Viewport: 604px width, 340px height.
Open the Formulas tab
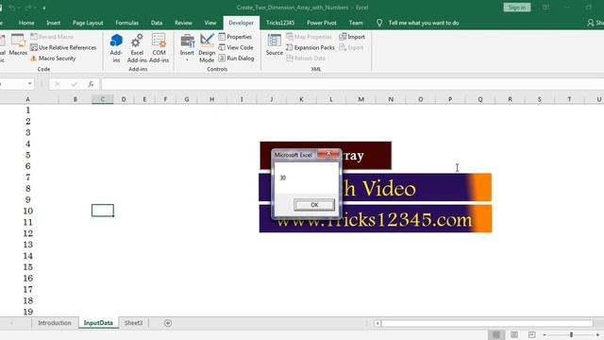pos(127,23)
